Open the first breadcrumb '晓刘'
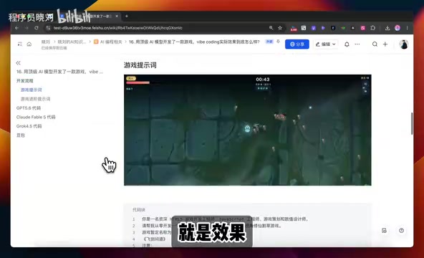 coord(45,42)
